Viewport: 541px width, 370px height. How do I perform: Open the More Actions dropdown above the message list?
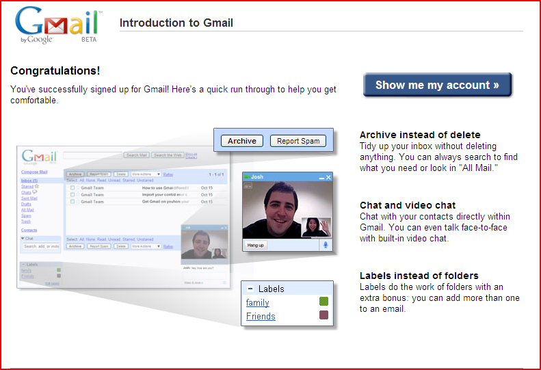pyautogui.click(x=146, y=174)
